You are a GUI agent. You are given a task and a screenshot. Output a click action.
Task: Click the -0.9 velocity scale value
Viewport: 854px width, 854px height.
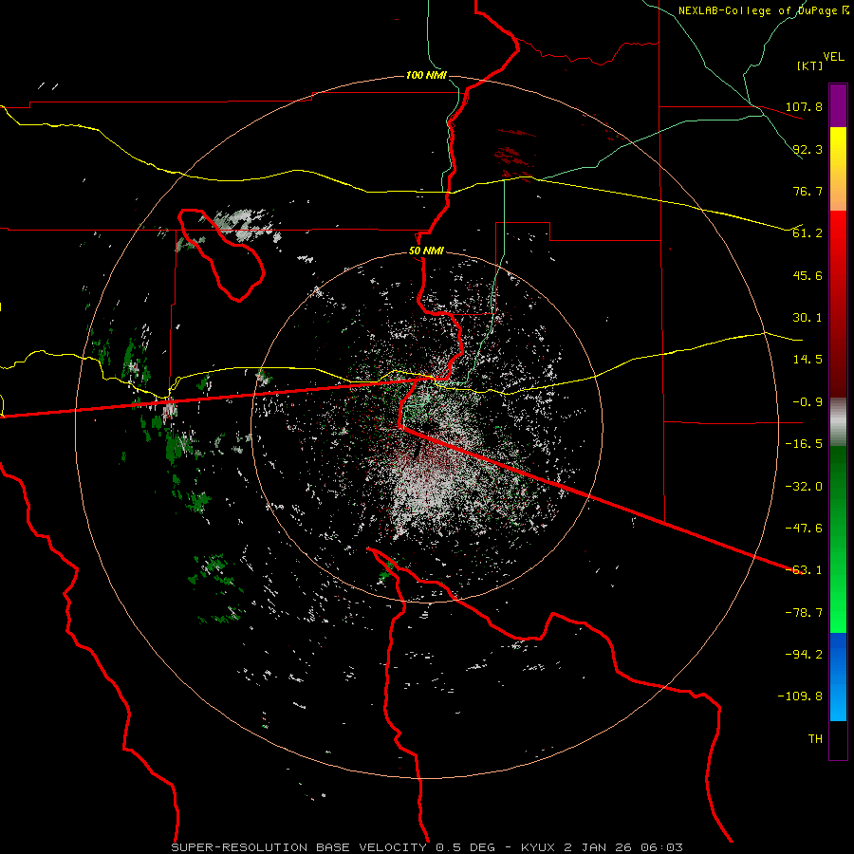pyautogui.click(x=808, y=402)
